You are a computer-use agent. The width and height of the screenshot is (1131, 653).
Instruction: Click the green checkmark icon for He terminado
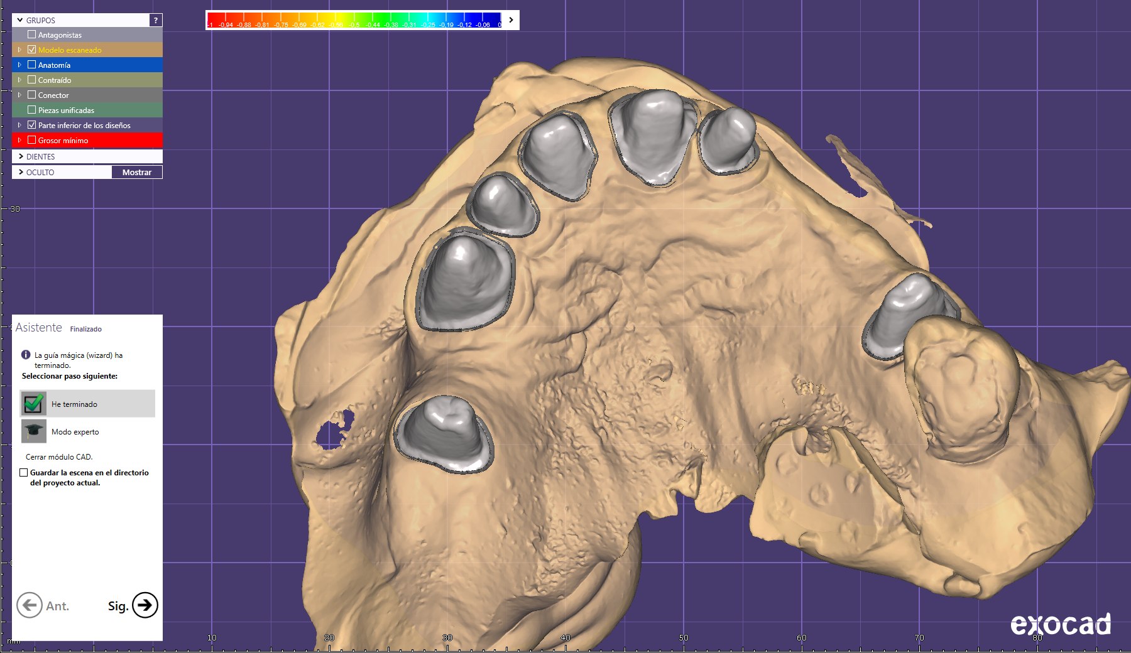click(x=33, y=404)
